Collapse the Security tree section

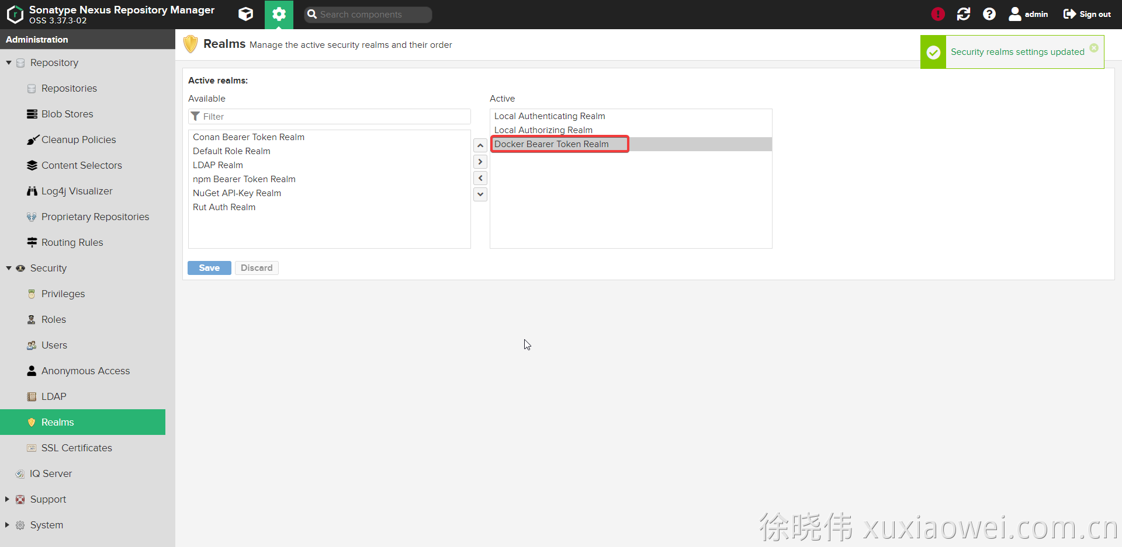9,268
